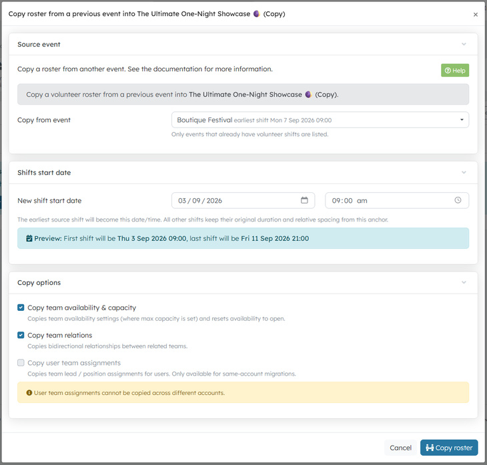Click the Copy options header title
Screen dimensions: 487x465
tap(39, 283)
